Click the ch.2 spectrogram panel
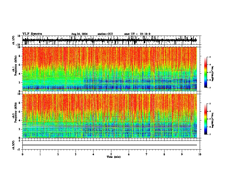This screenshot has width=225, height=173. point(110,116)
